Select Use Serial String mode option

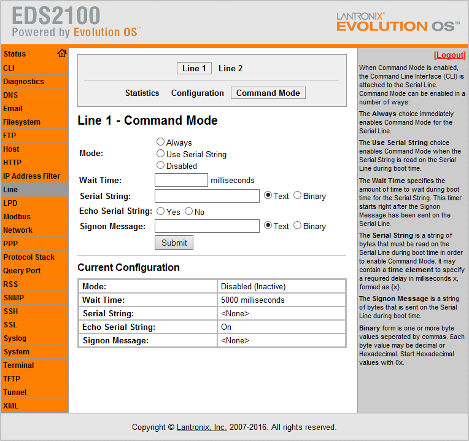160,154
